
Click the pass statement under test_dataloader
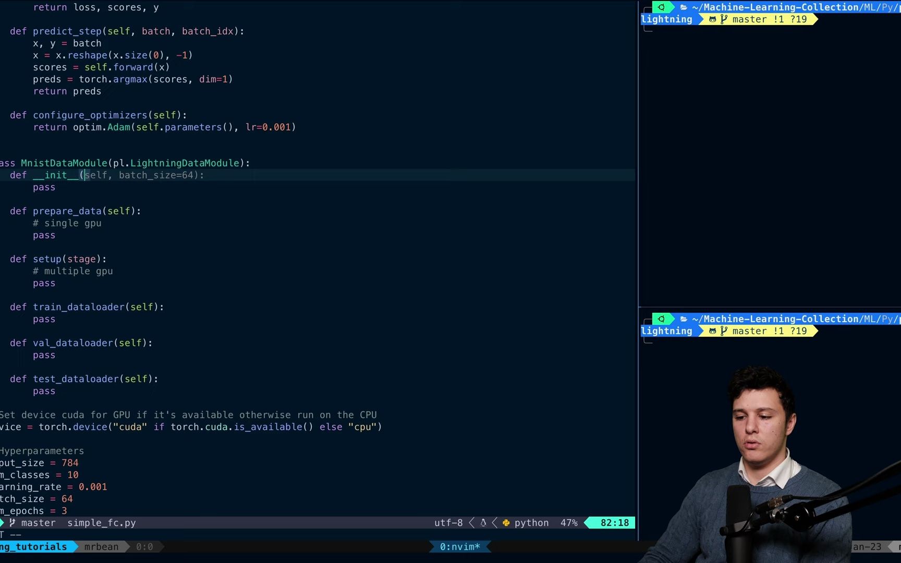pyautogui.click(x=44, y=391)
